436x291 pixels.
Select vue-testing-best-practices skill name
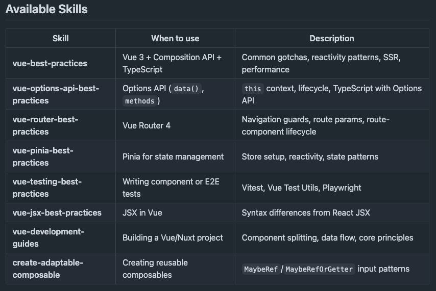pyautogui.click(x=47, y=188)
